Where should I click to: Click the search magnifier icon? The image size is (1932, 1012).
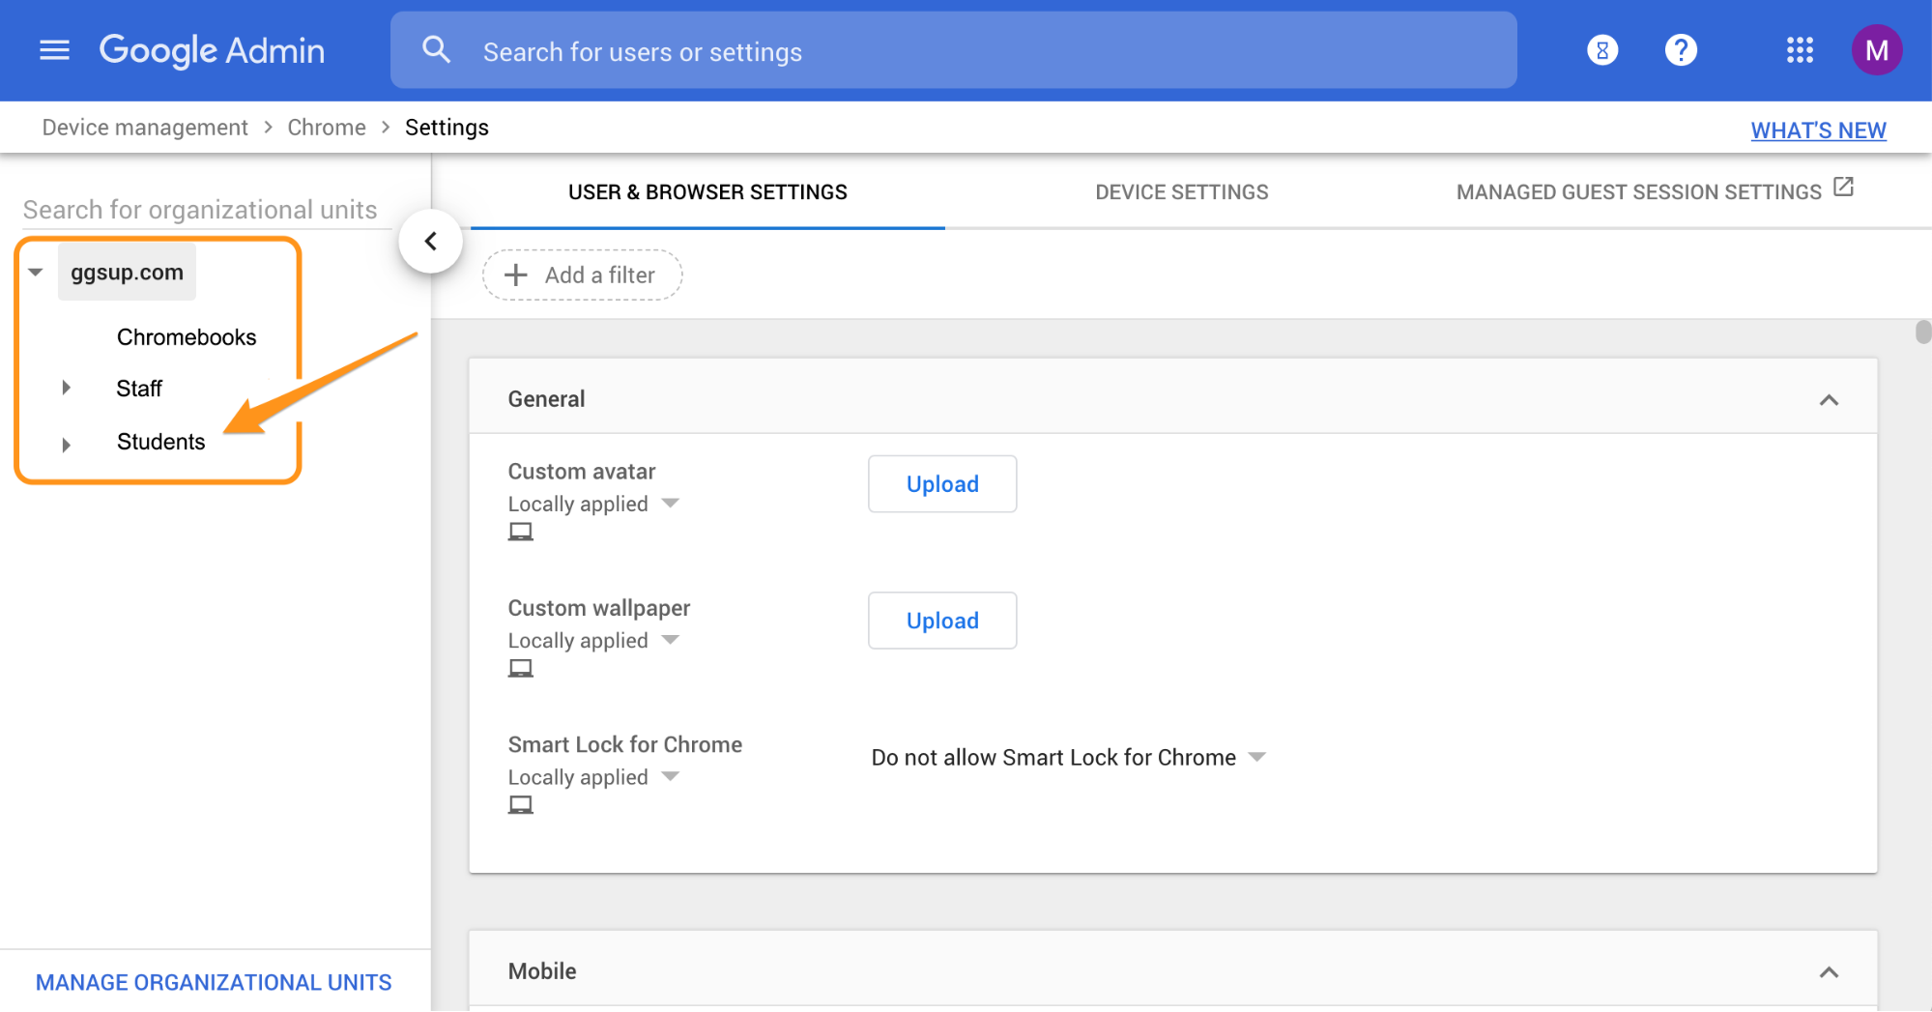437,50
